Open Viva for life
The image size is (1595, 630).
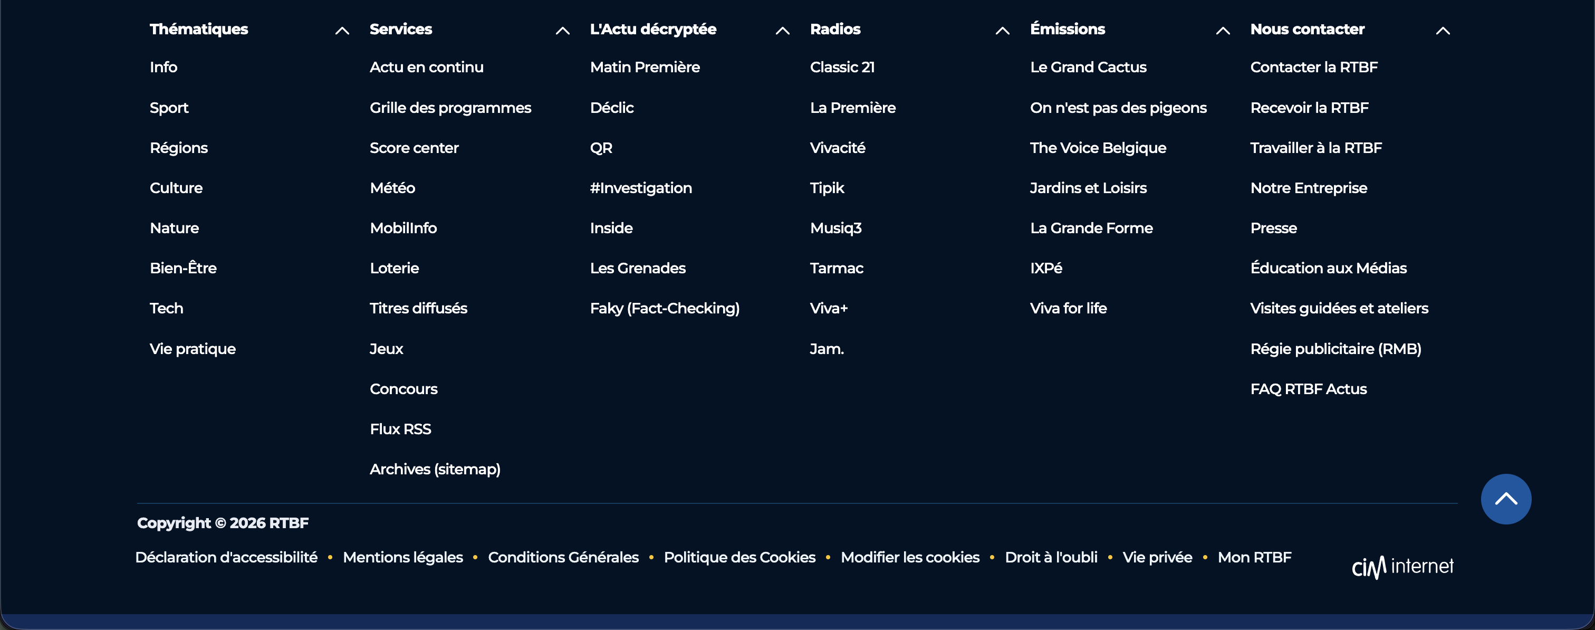point(1069,308)
